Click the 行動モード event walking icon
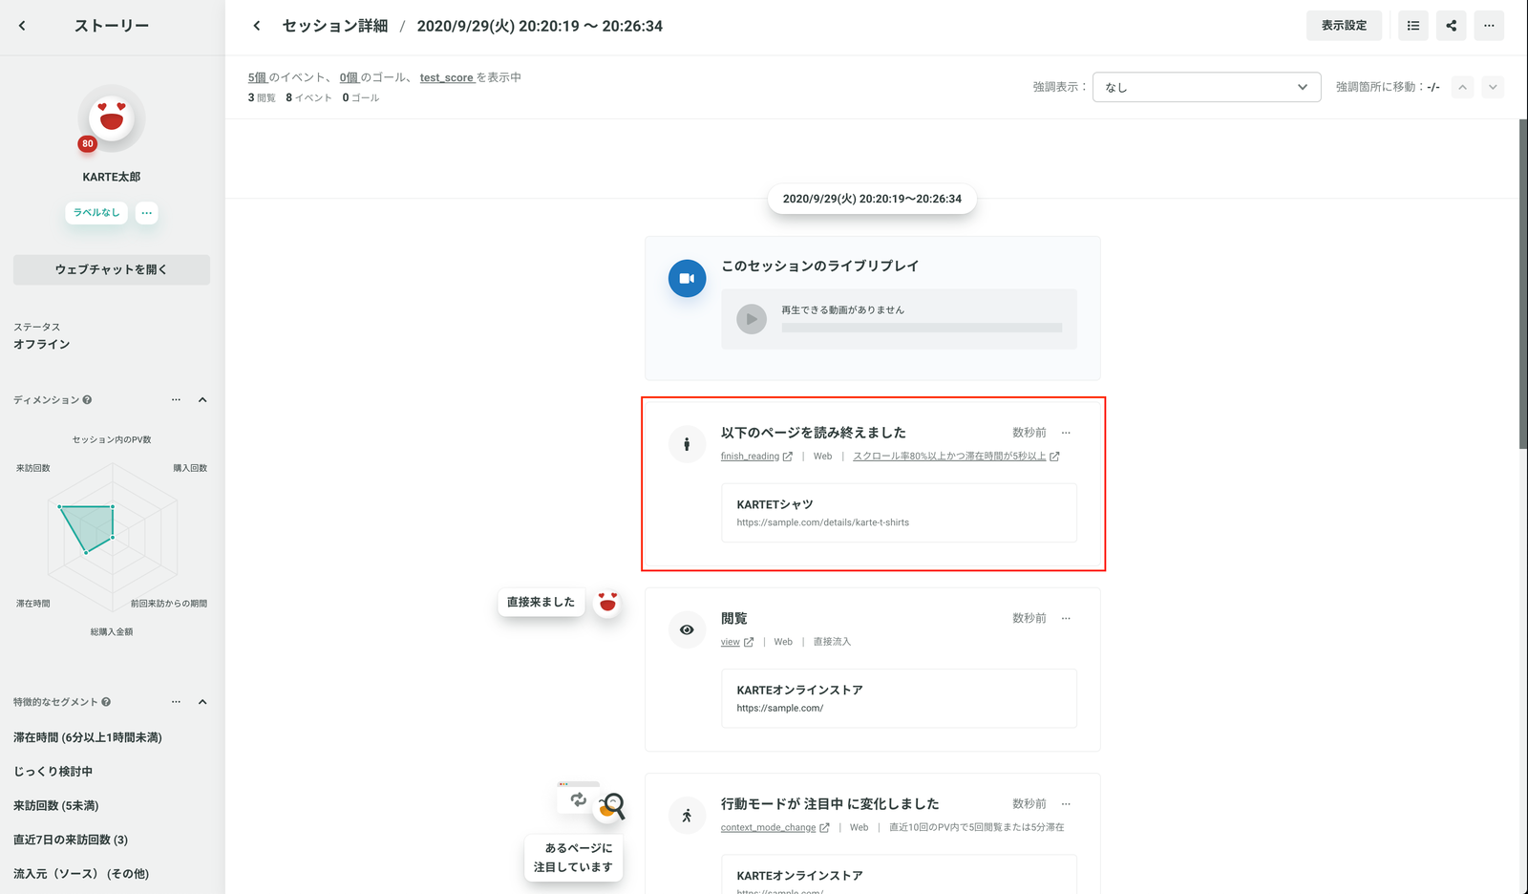Screen dimensions: 1528x894 click(x=687, y=816)
